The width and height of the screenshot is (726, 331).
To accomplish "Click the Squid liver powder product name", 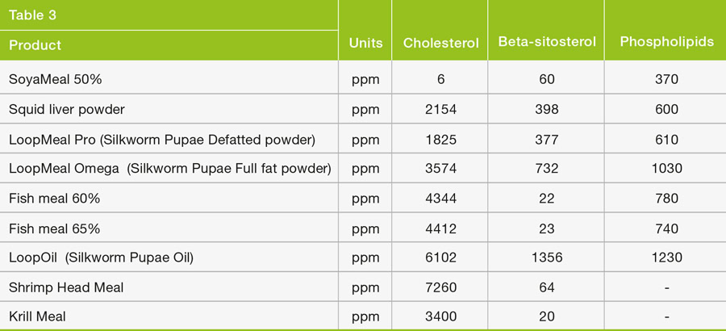I will pyautogui.click(x=66, y=109).
